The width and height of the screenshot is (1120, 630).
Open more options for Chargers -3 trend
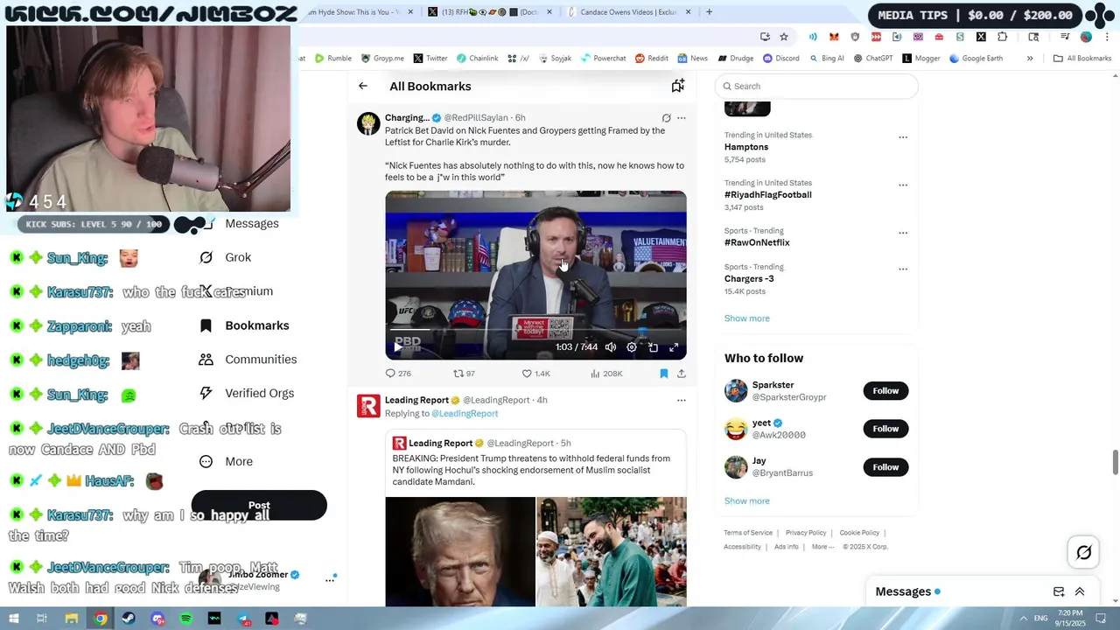coord(903,269)
